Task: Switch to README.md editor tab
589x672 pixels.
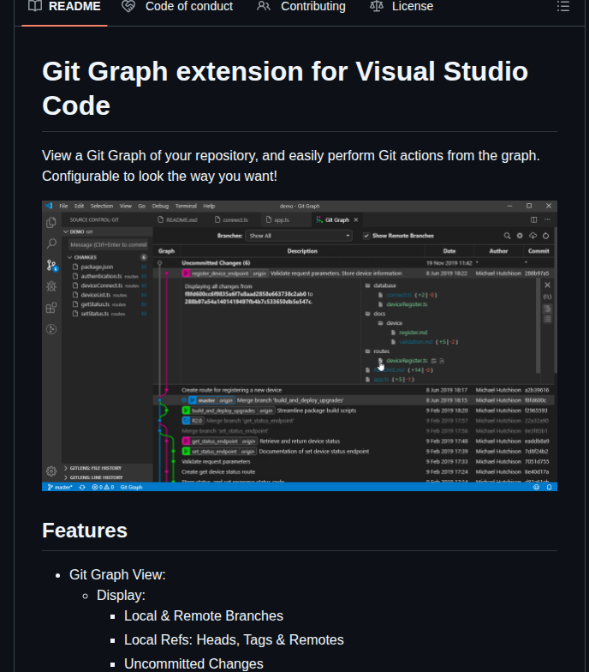Action: [x=178, y=219]
